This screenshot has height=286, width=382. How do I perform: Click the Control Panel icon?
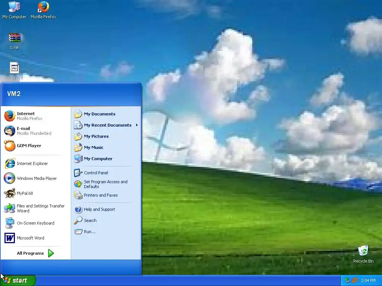78,173
